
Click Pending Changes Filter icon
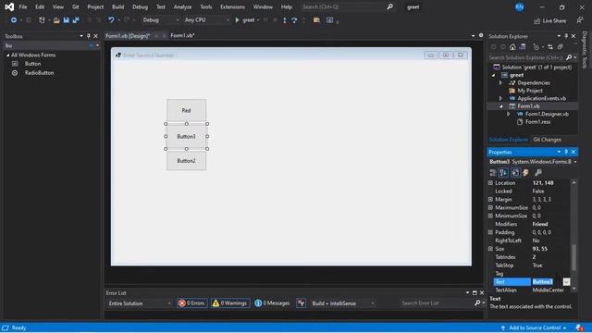(536, 47)
